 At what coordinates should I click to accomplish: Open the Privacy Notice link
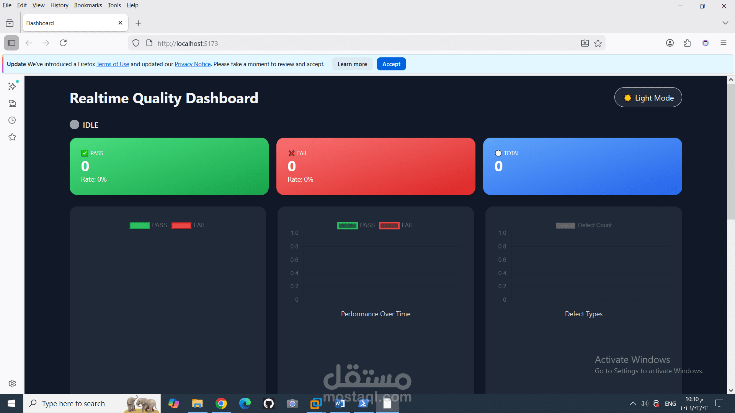[193, 64]
